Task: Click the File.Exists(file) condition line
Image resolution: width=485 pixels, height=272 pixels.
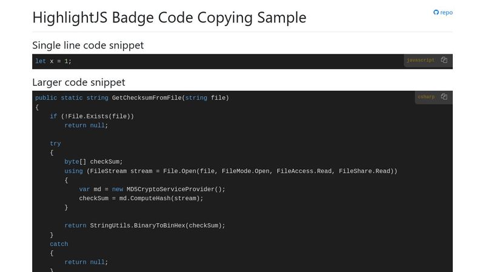Action: pyautogui.click(x=92, y=116)
